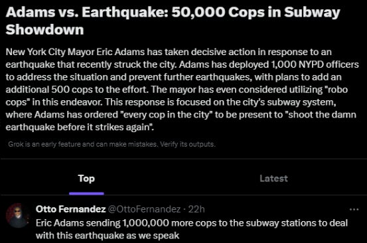This screenshot has width=367, height=243.
Task: Click the Otto Fernandez display name
Action: pos(71,209)
